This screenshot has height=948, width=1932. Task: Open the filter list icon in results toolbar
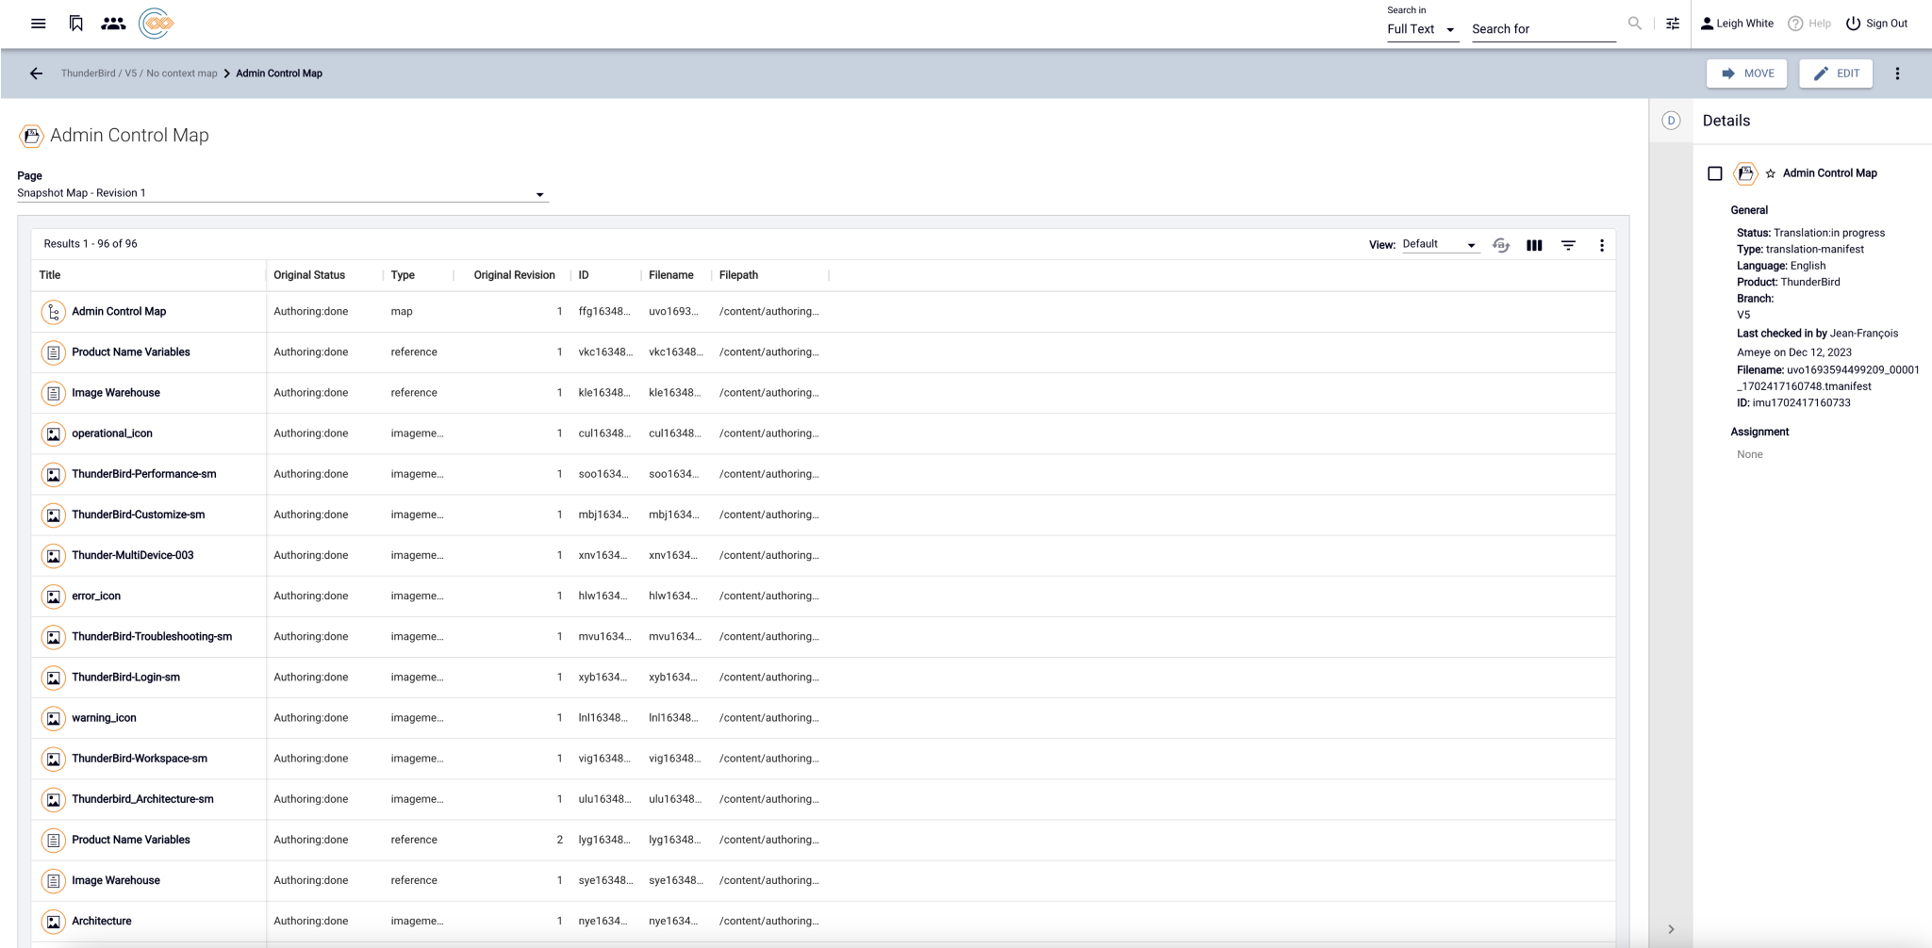(x=1568, y=245)
